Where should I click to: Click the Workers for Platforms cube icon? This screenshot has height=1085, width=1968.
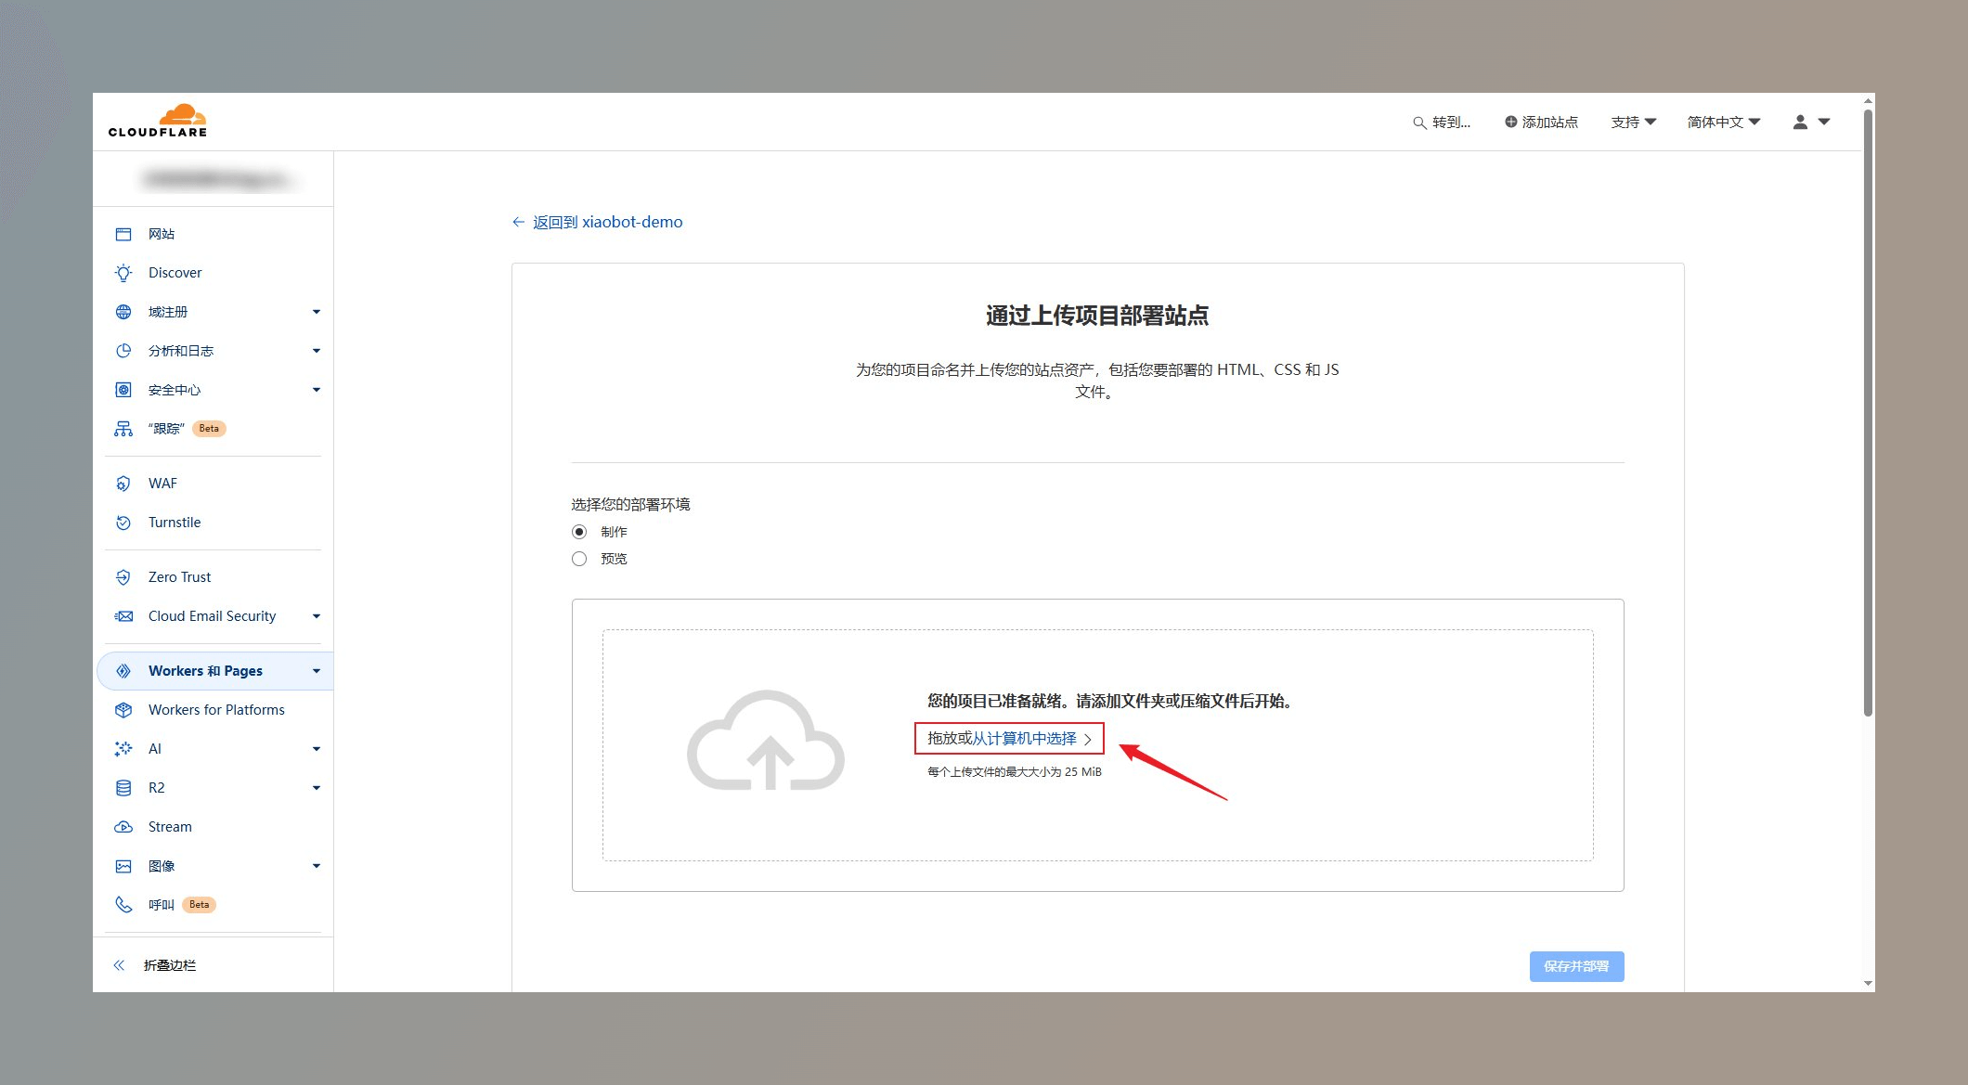coord(123,710)
